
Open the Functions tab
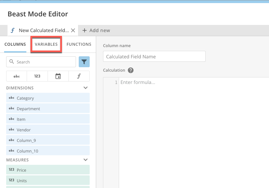[x=79, y=44]
